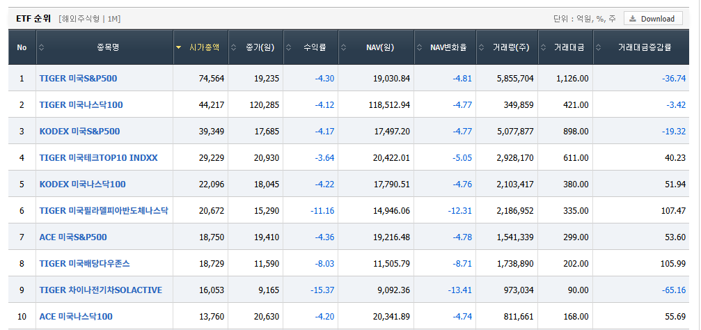Image resolution: width=701 pixels, height=330 pixels.
Task: Select volume value 349,859
Action: click(x=519, y=104)
